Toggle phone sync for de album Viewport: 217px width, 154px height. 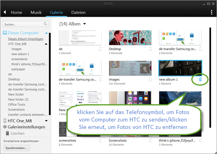pos(100,49)
